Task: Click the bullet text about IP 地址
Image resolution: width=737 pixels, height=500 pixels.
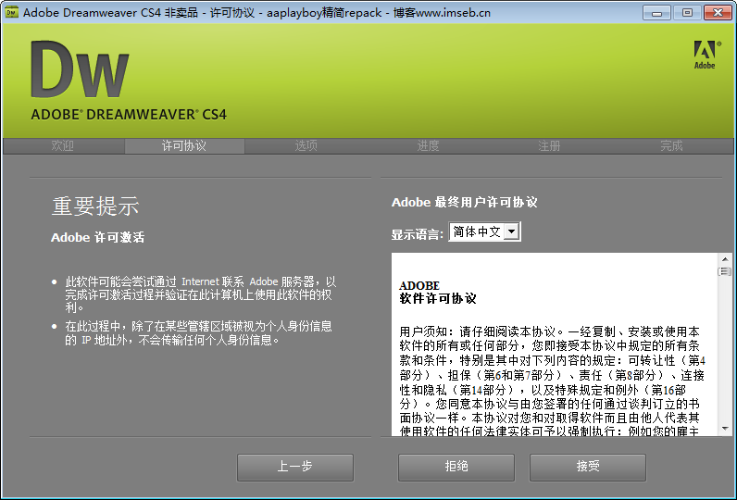Action: click(x=198, y=333)
